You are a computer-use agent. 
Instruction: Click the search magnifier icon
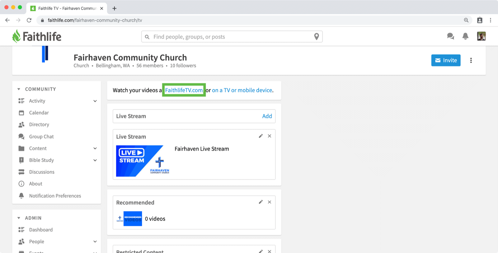coord(147,37)
